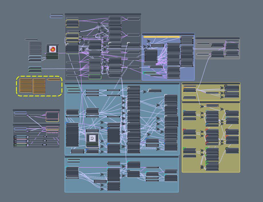Select the purple group's header bar
The image size is (263, 202).
click(168, 34)
